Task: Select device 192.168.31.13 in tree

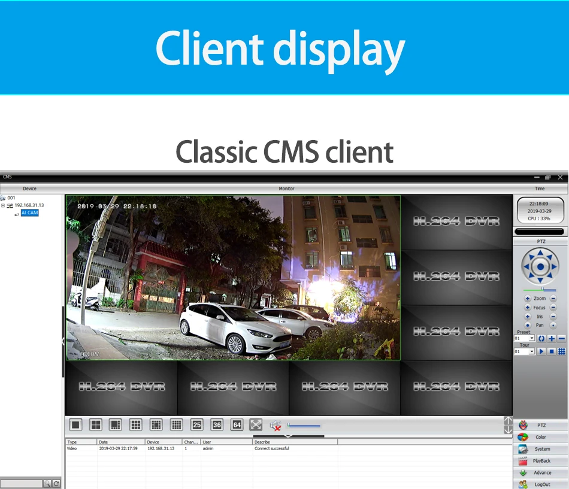Action: point(29,205)
